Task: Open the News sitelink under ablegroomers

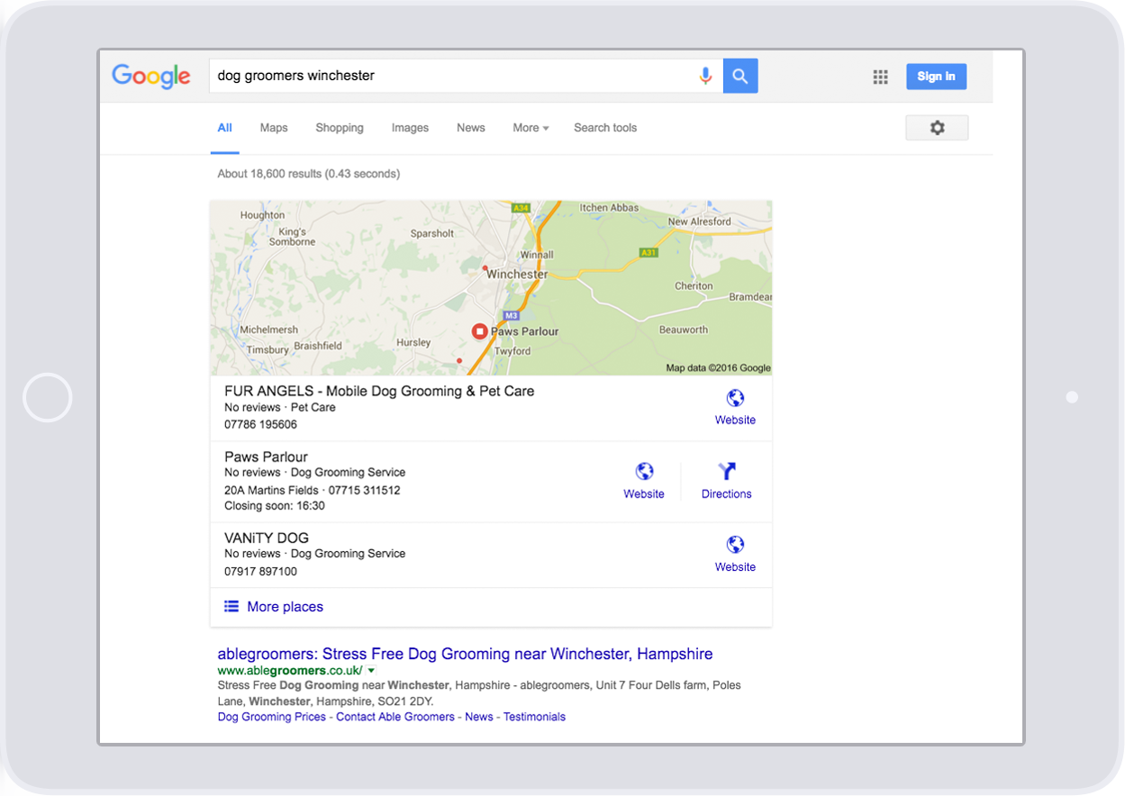Action: point(479,717)
